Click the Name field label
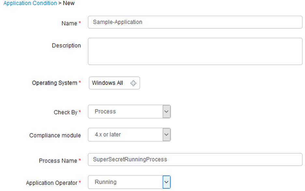The image size is (305, 191). [69, 23]
